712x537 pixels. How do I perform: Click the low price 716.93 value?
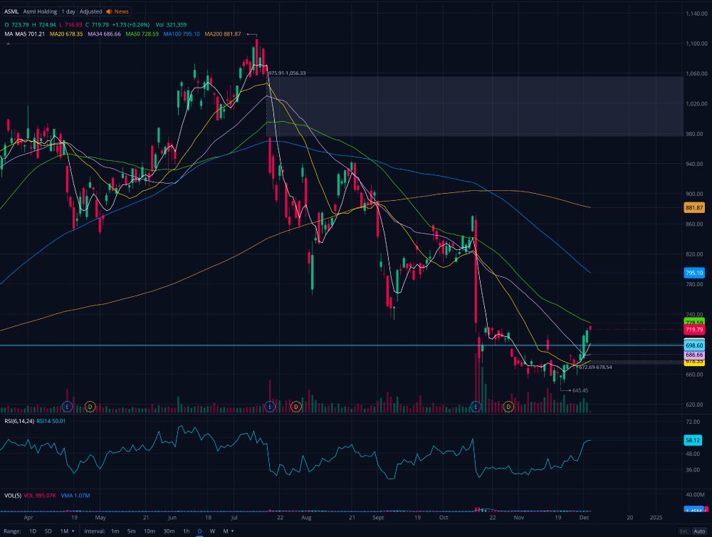(x=73, y=25)
